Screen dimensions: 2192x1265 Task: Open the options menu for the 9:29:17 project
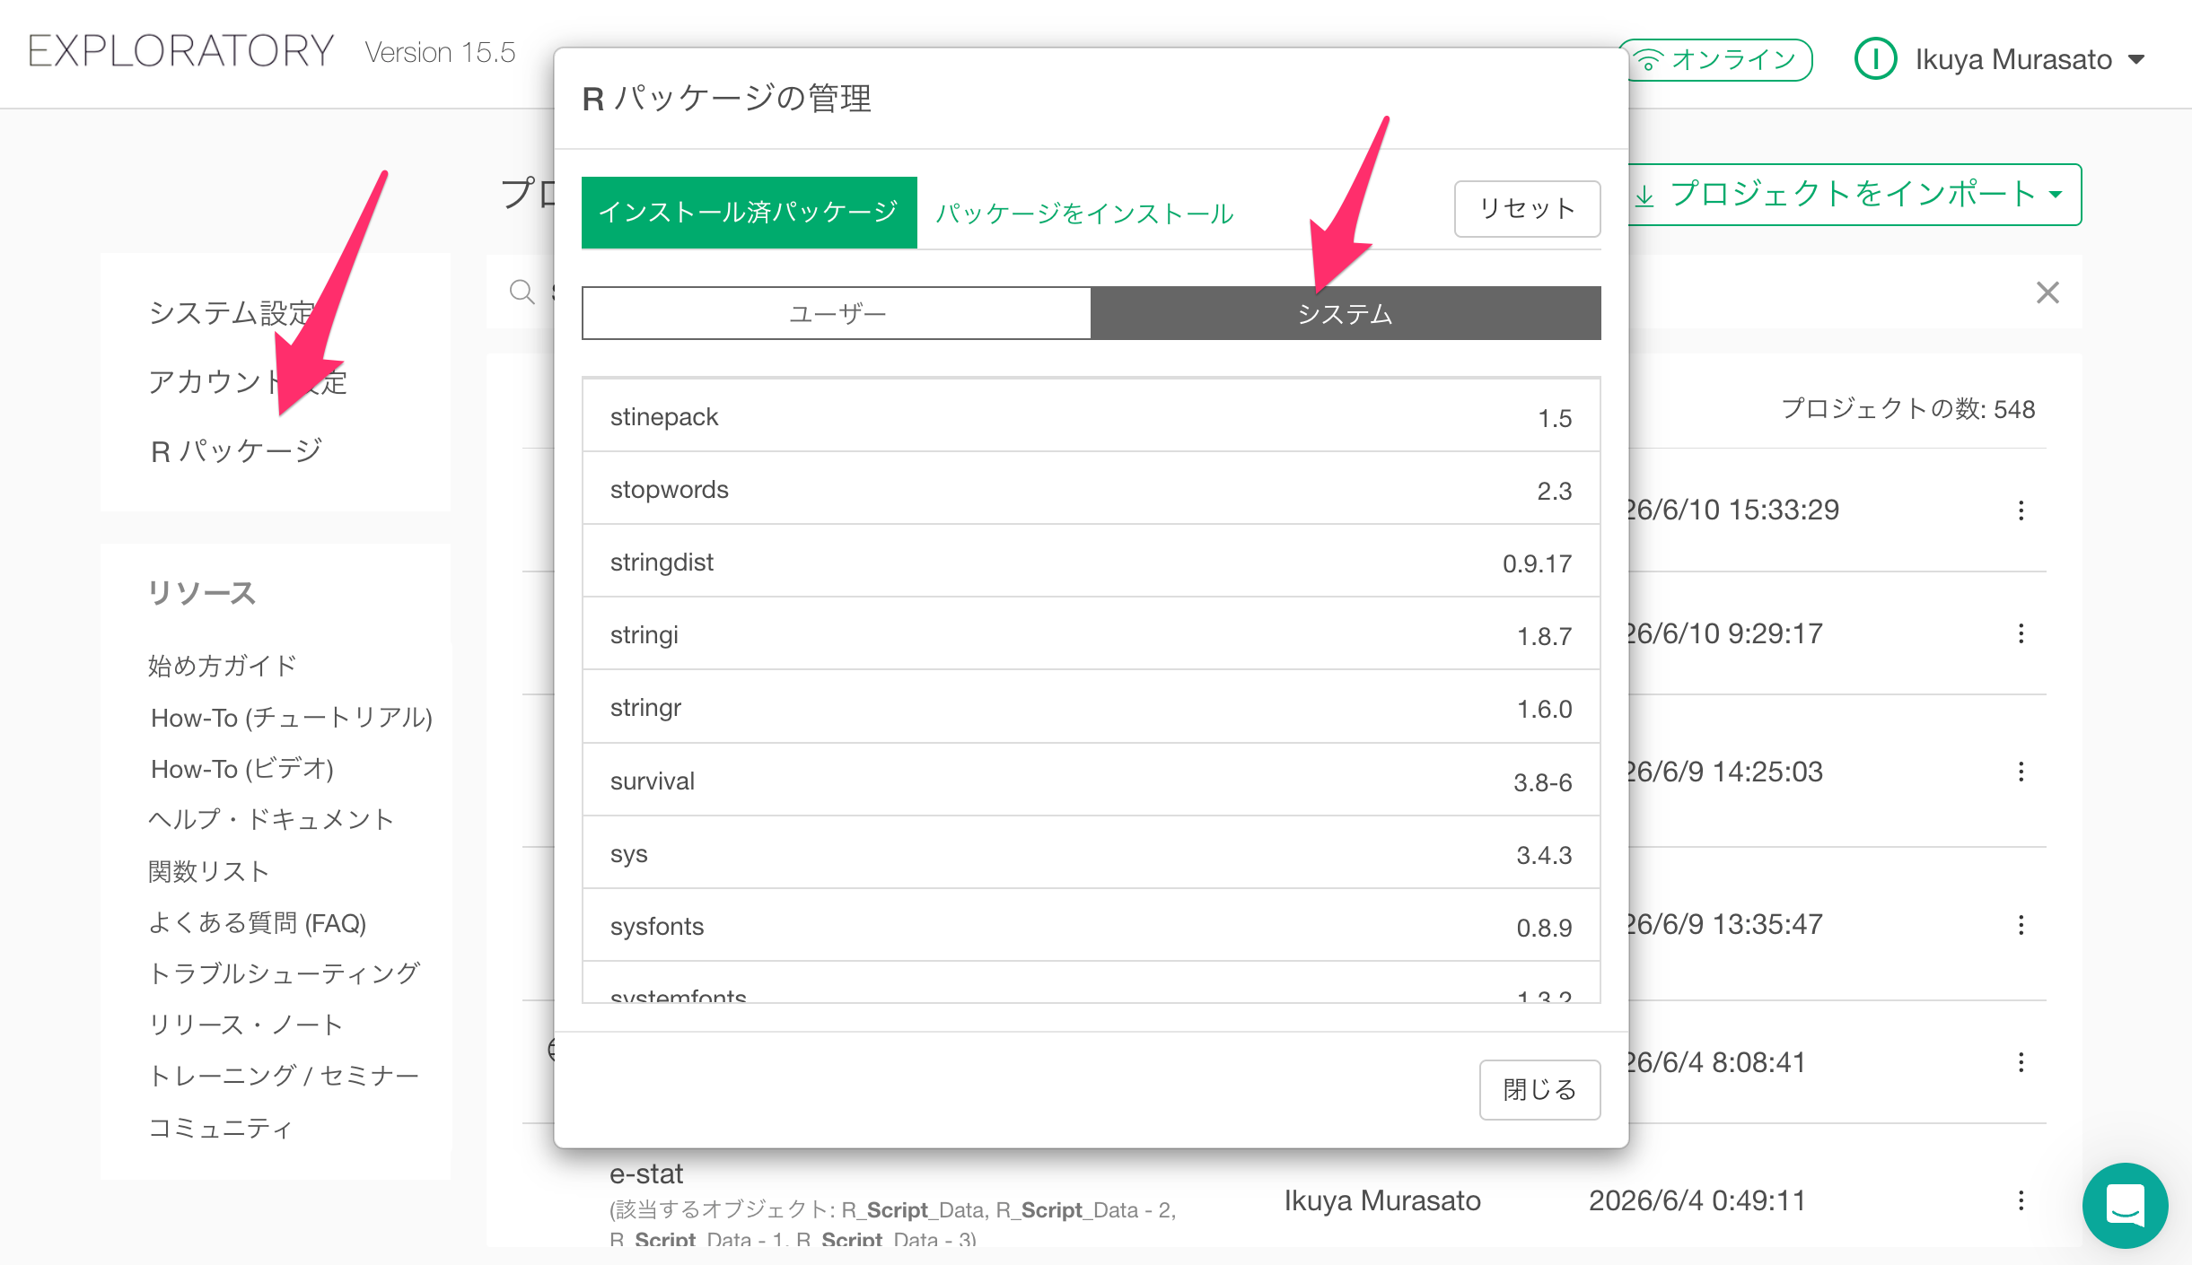2021,633
